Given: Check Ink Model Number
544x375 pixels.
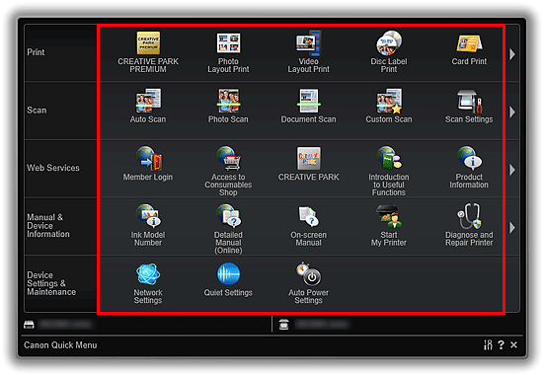Looking at the screenshot, I should point(148,225).
